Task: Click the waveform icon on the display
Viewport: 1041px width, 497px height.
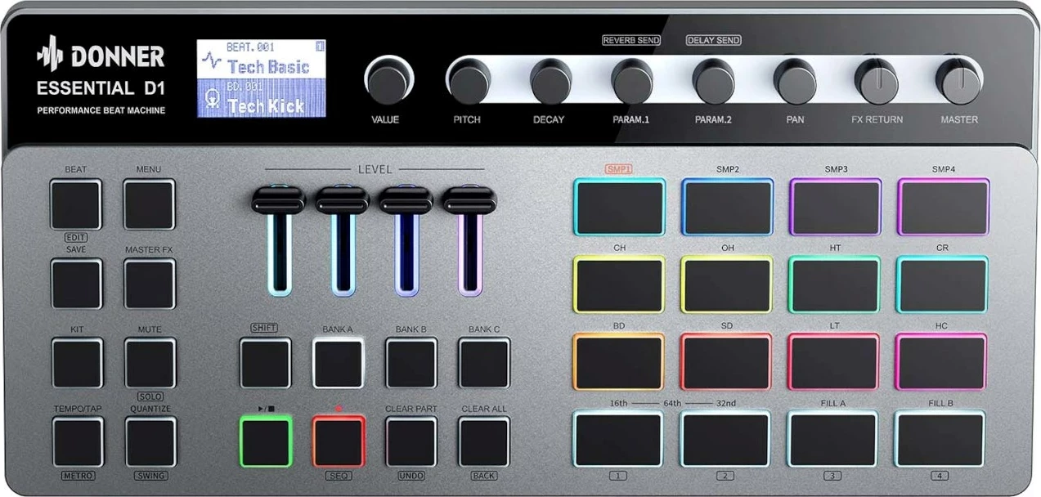Action: (x=212, y=60)
